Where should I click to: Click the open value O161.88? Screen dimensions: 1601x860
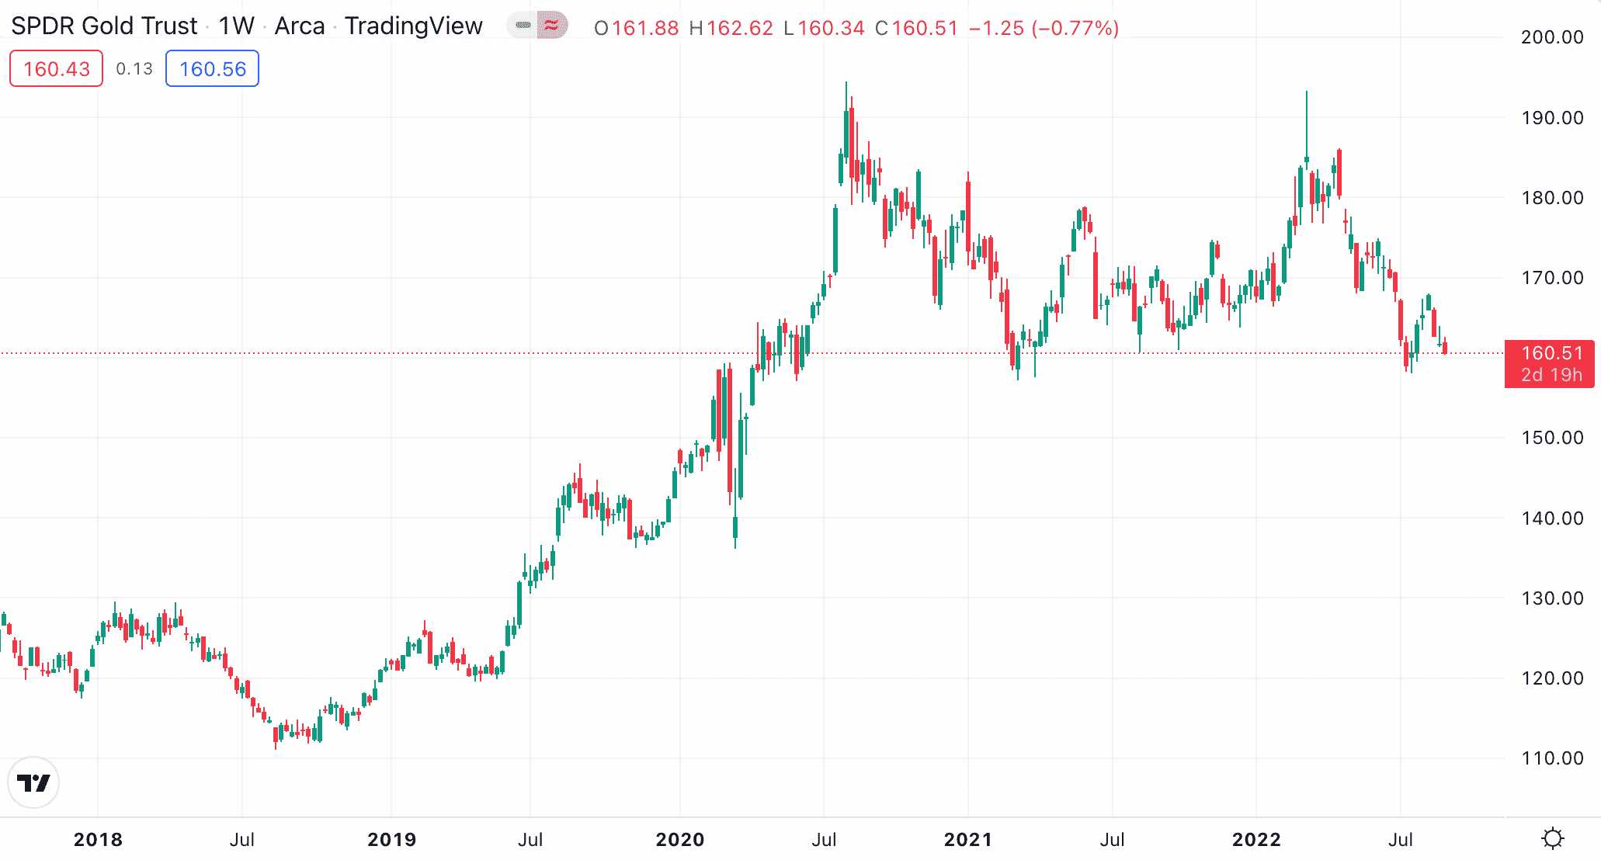636,28
